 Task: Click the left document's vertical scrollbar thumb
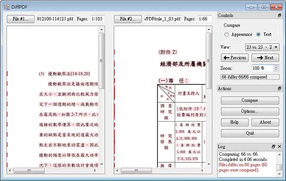[x=102, y=61]
